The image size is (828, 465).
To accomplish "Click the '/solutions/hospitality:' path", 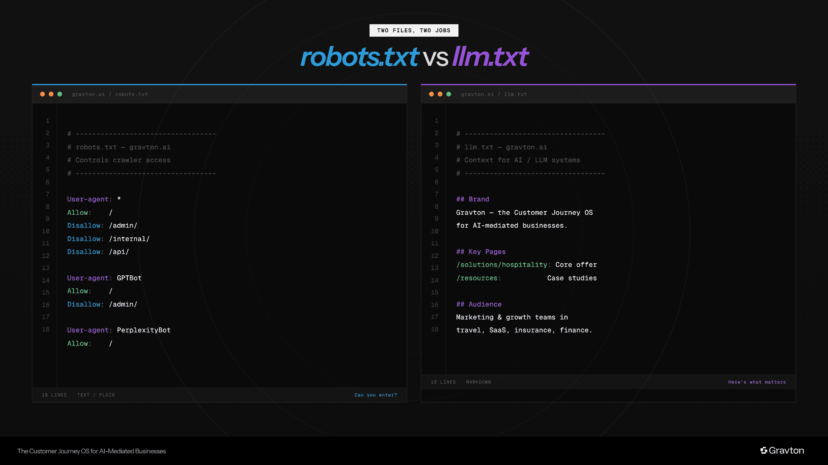I will (504, 265).
